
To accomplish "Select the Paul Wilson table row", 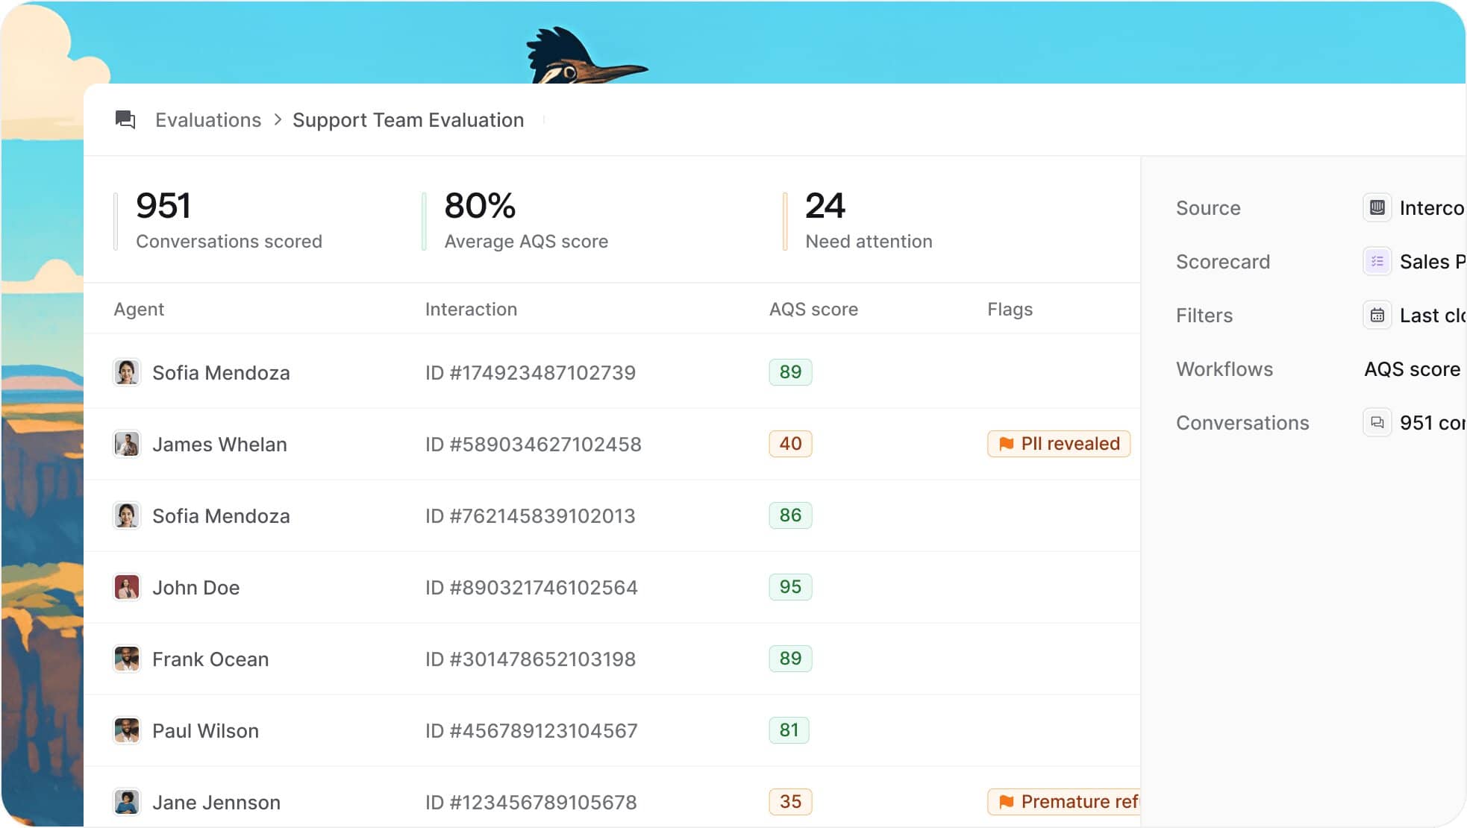I will 205,730.
